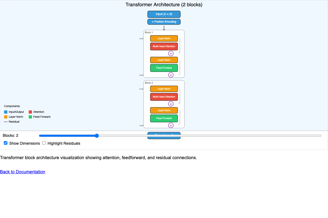Click the orange Layer Norm legend swatch
This screenshot has height=218, width=328.
click(6, 117)
